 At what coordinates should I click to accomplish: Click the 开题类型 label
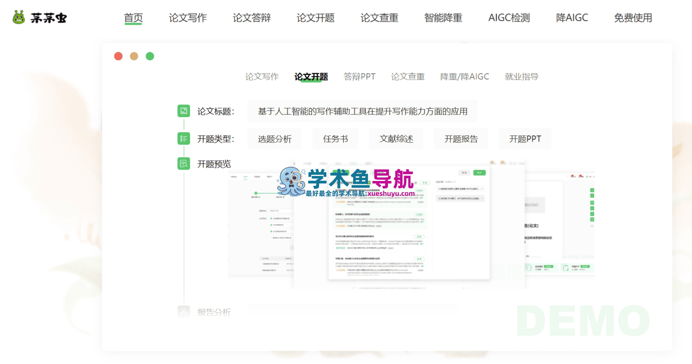pyautogui.click(x=216, y=139)
